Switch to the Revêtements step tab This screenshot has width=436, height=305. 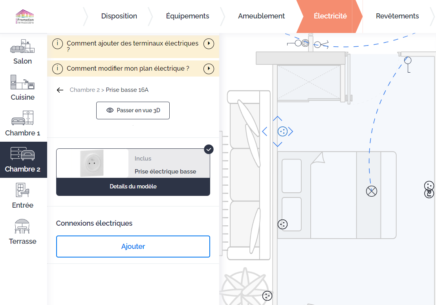tap(397, 16)
